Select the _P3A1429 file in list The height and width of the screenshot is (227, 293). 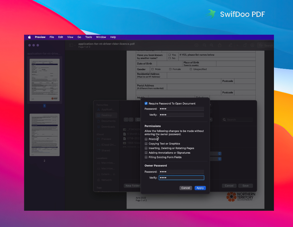[x=132, y=129]
